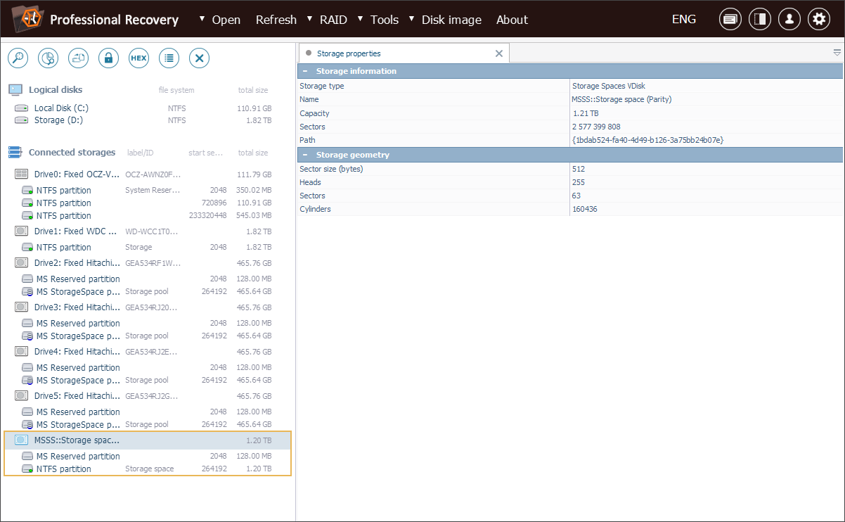This screenshot has width=845, height=522.
Task: Click the MSSS::Storage space virtual disk icon
Action: click(x=21, y=440)
